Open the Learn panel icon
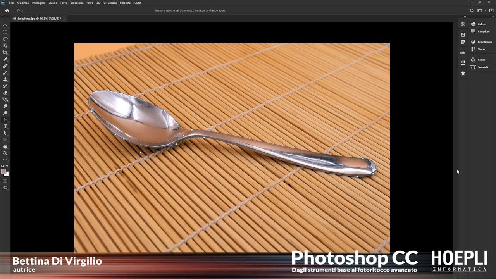The height and width of the screenshot is (279, 496). click(x=463, y=24)
